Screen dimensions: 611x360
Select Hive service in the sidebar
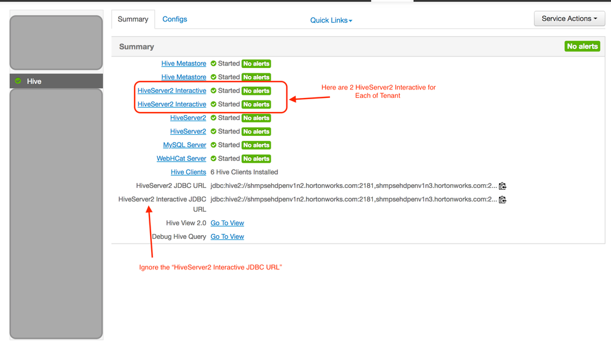click(56, 81)
